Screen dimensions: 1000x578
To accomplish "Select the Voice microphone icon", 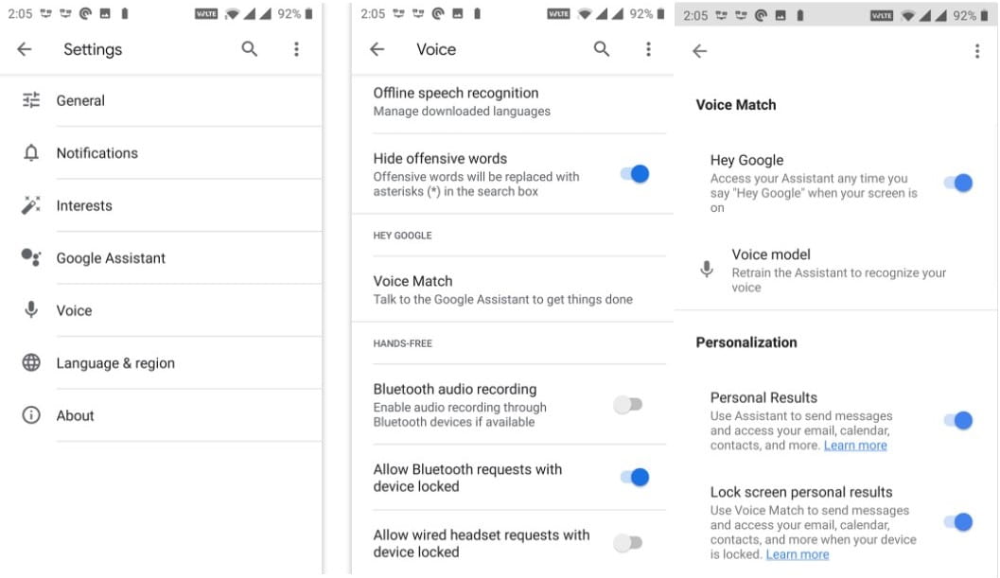I will [29, 309].
